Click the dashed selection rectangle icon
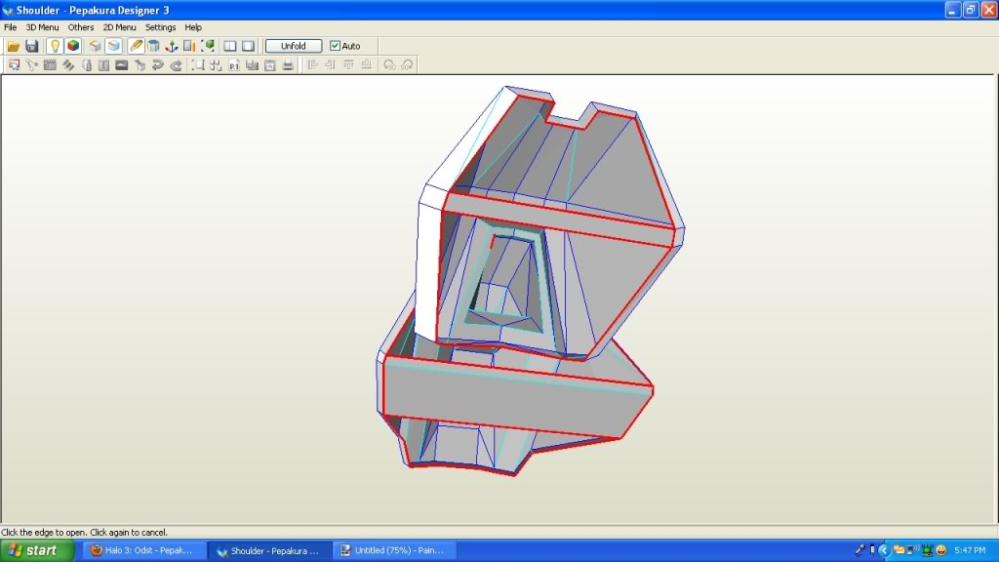 [198, 65]
